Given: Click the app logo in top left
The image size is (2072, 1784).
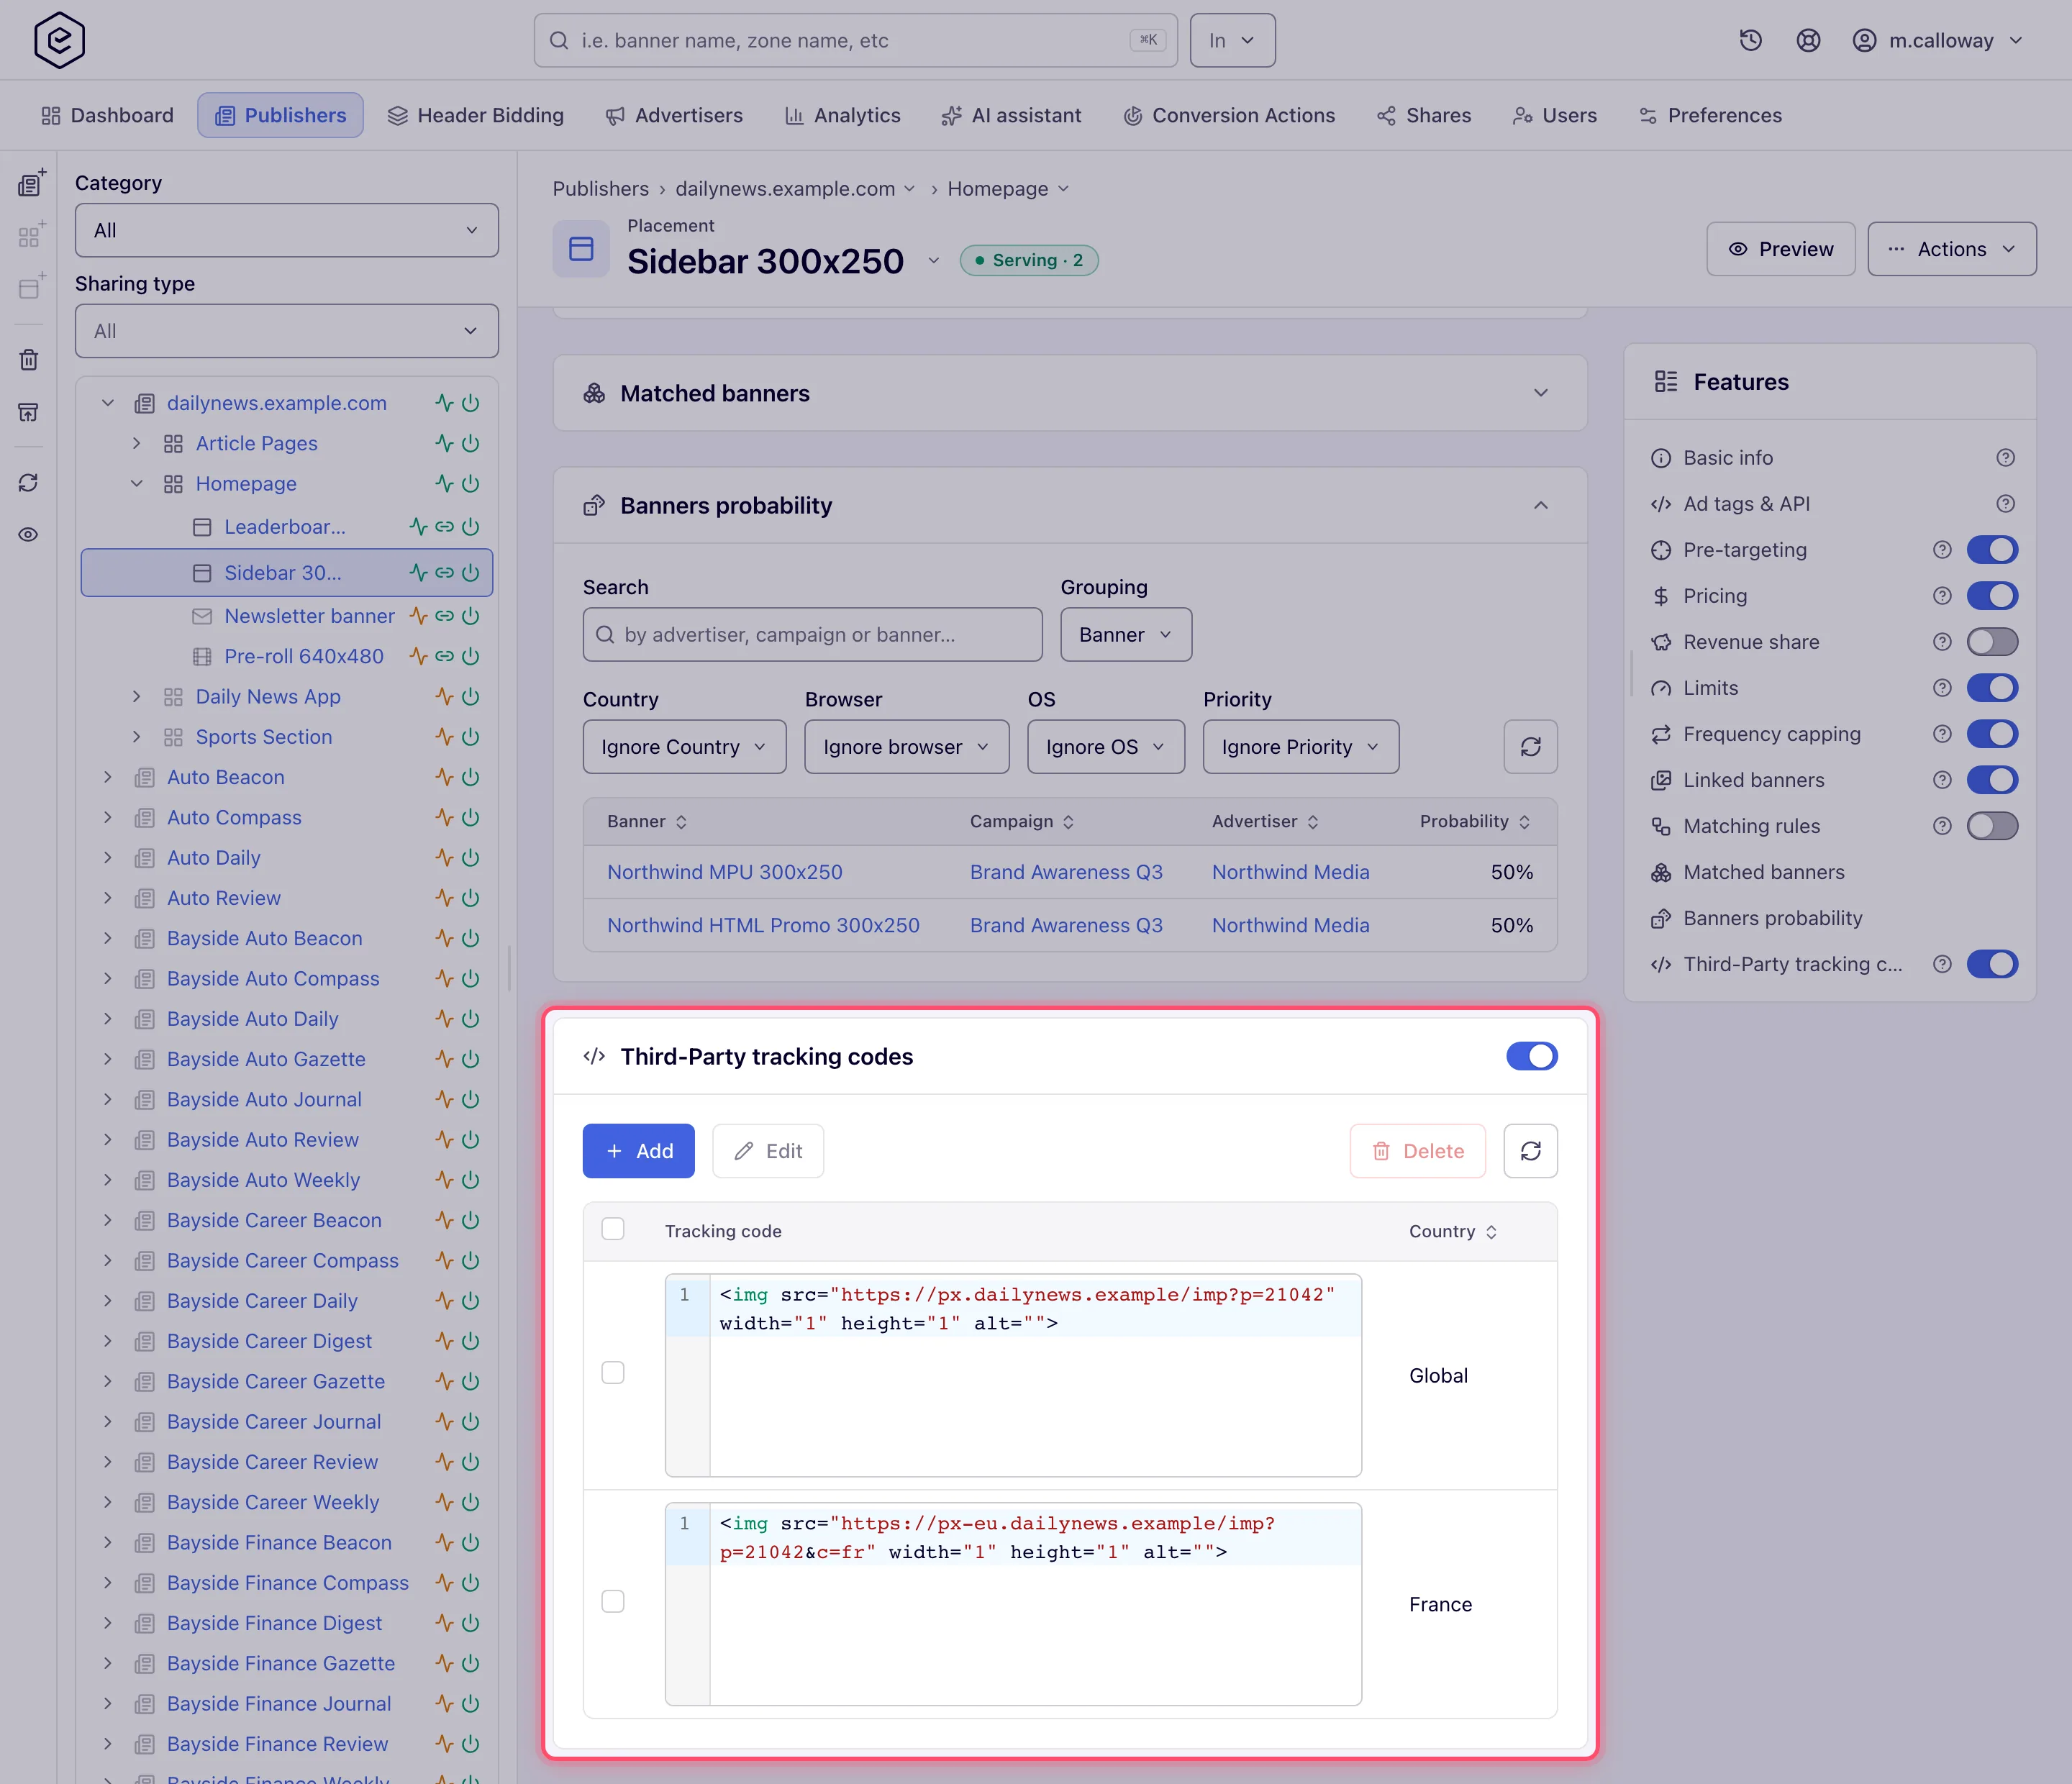Looking at the screenshot, I should point(59,40).
